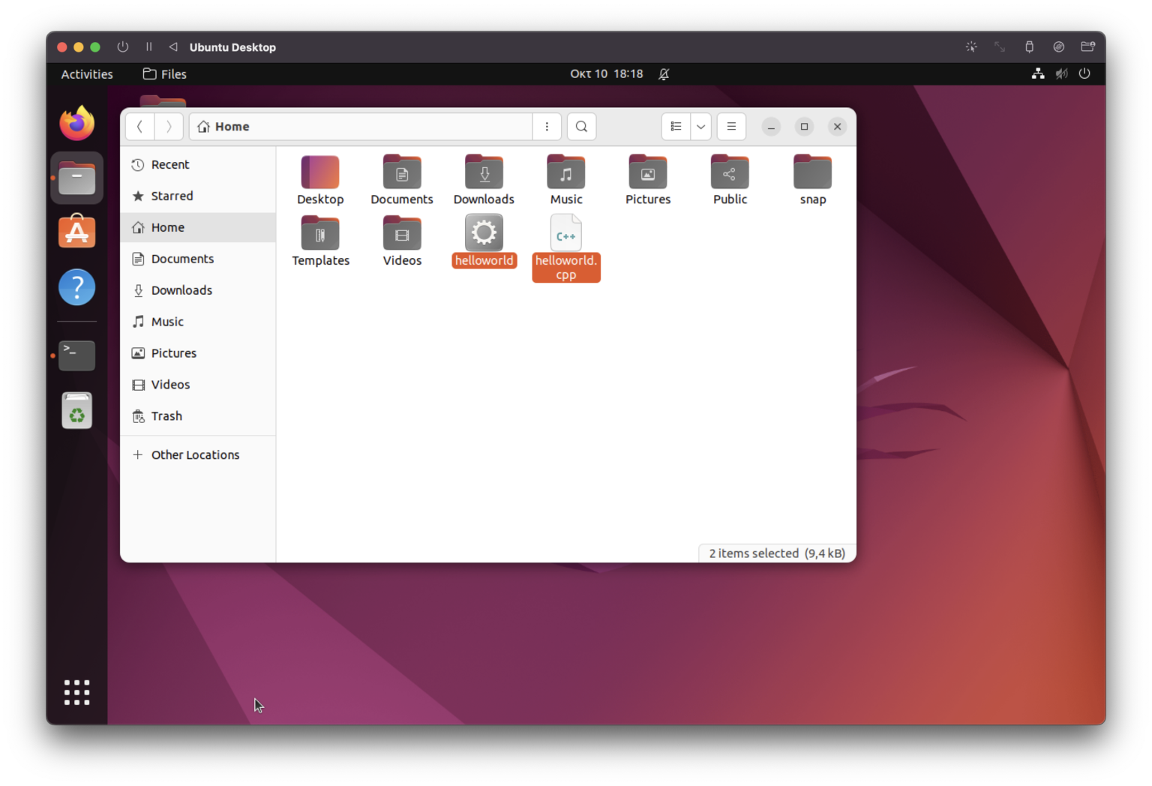Open the hamburger main menu
The image size is (1152, 786).
point(731,127)
